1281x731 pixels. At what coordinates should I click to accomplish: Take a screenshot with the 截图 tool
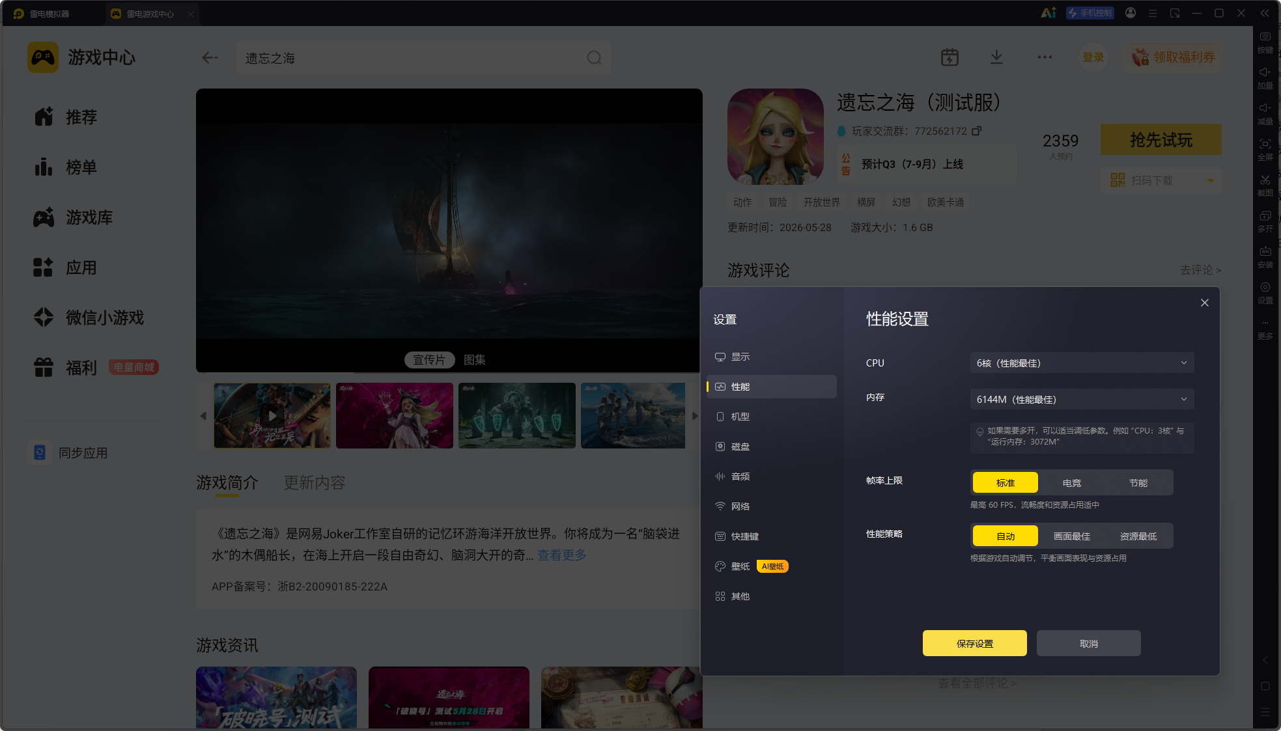1265,186
